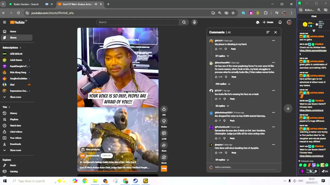Open the sound source thumbnail below Remix

point(164,169)
